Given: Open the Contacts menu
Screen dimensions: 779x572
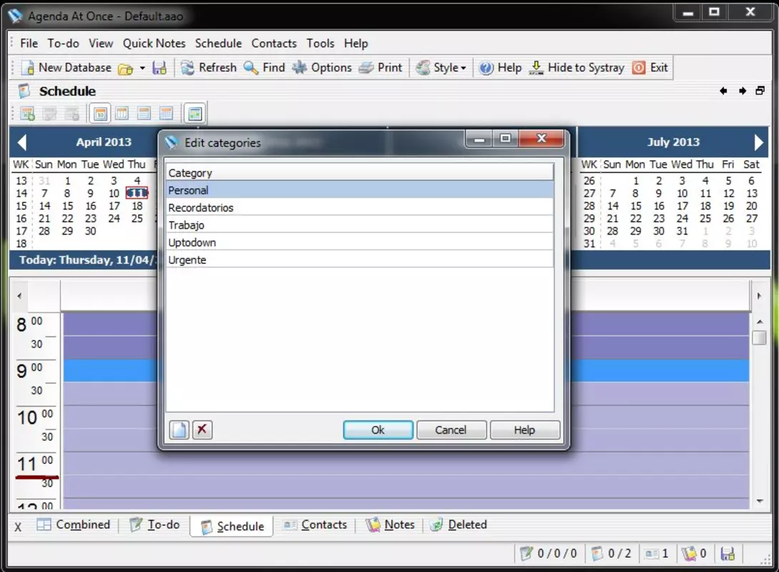Looking at the screenshot, I should pos(274,43).
